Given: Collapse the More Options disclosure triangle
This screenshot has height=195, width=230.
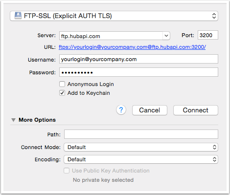Looking at the screenshot, I should [x=13, y=120].
